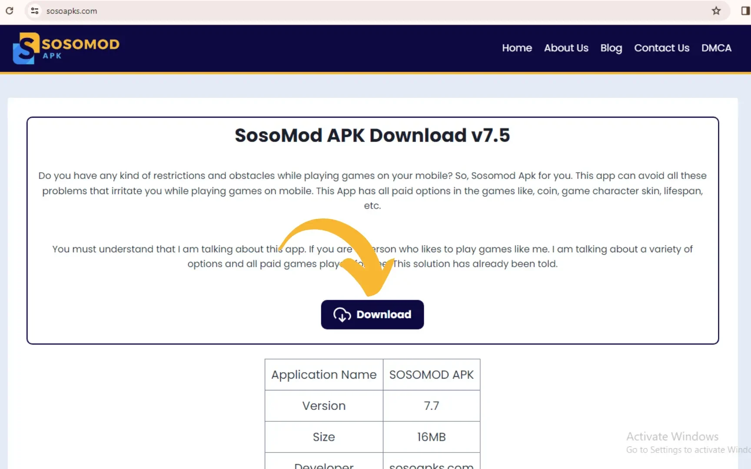Click the Application Name table cell
Viewport: 751px width, 469px height.
point(324,374)
